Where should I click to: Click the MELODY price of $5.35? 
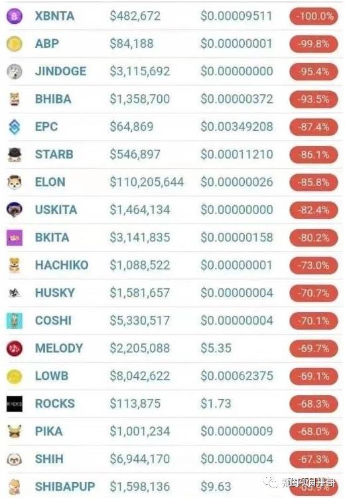pyautogui.click(x=216, y=349)
